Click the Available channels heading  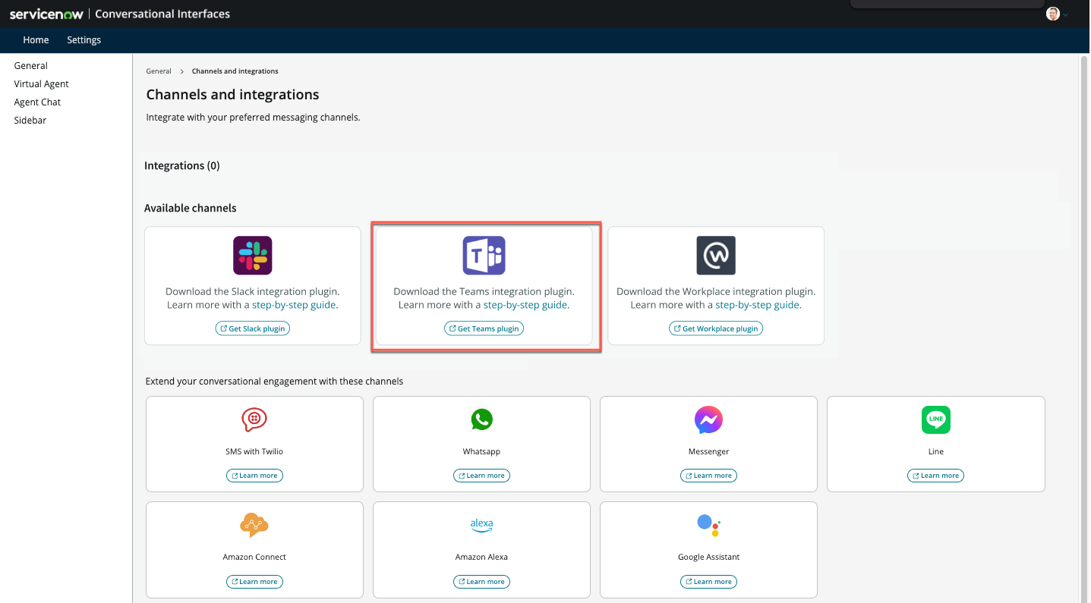191,208
